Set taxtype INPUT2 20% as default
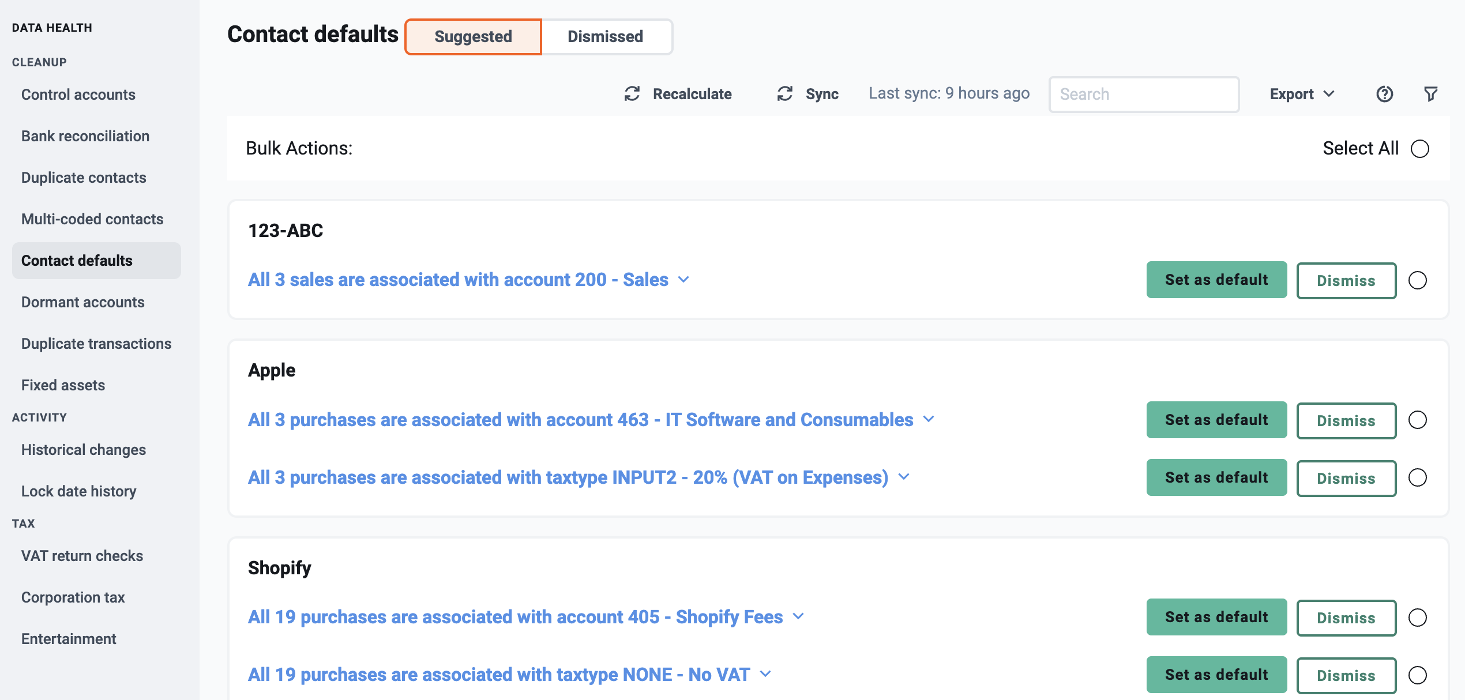Image resolution: width=1465 pixels, height=700 pixels. 1216,477
